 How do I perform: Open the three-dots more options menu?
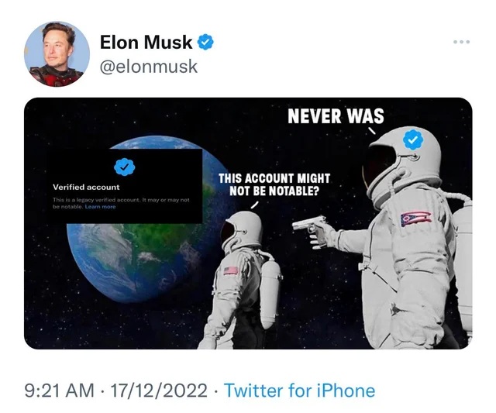click(x=461, y=42)
